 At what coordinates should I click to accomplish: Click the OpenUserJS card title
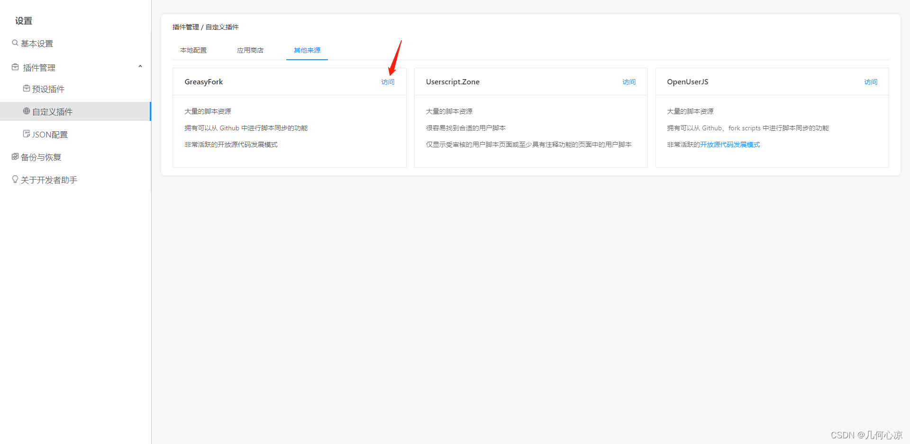688,82
